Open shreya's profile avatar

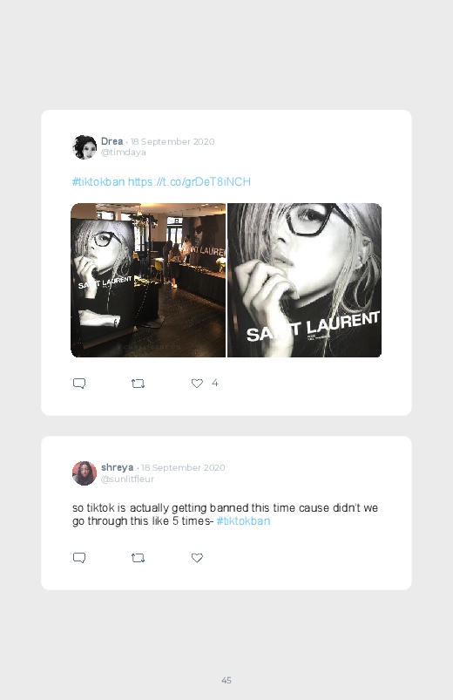(85, 472)
